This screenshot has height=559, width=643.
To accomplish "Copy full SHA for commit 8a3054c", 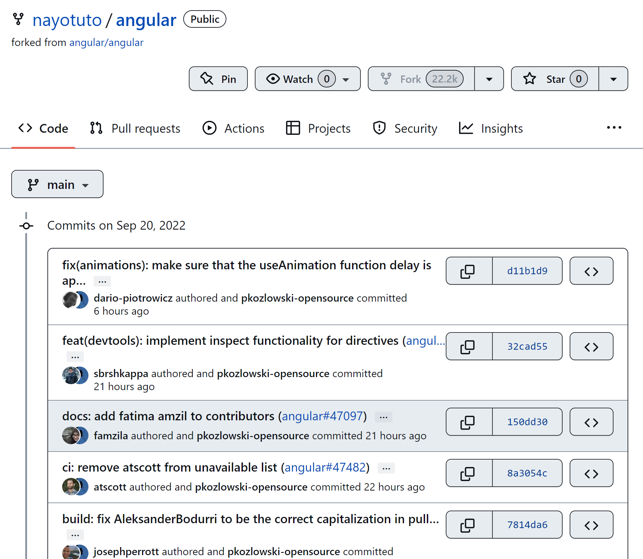I will point(469,473).
